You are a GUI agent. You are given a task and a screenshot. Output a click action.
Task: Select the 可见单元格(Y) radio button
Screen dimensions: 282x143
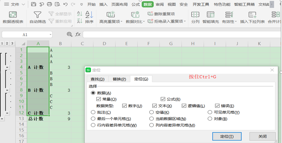(210, 112)
